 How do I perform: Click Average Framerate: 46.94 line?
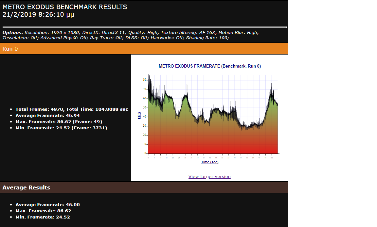47,115
